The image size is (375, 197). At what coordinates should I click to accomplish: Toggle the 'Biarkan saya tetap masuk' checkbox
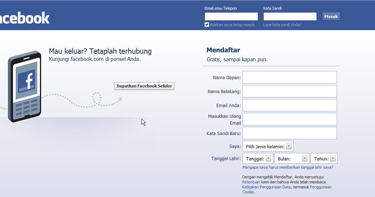tap(207, 25)
